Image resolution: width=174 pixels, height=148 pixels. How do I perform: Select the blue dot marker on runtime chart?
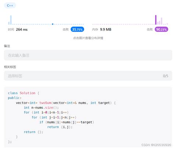click(x=52, y=24)
